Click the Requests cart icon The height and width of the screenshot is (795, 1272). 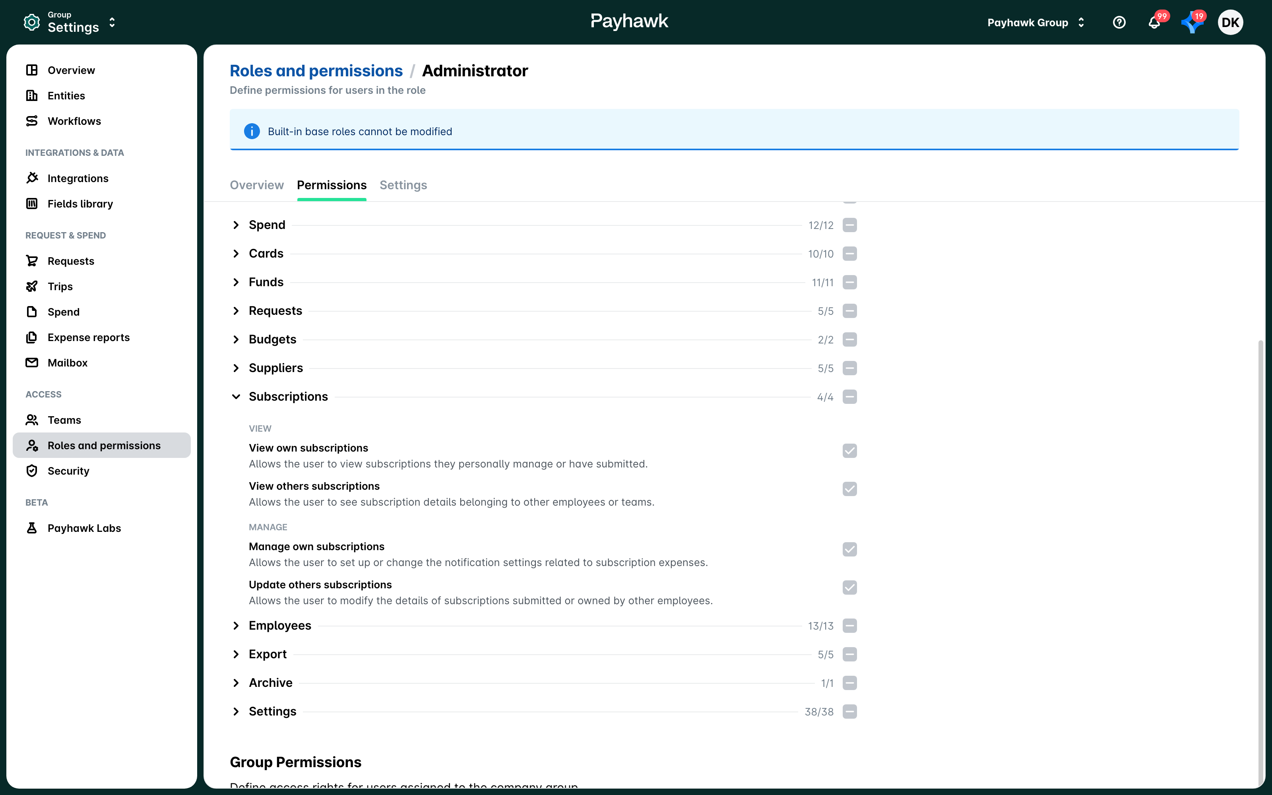tap(32, 261)
